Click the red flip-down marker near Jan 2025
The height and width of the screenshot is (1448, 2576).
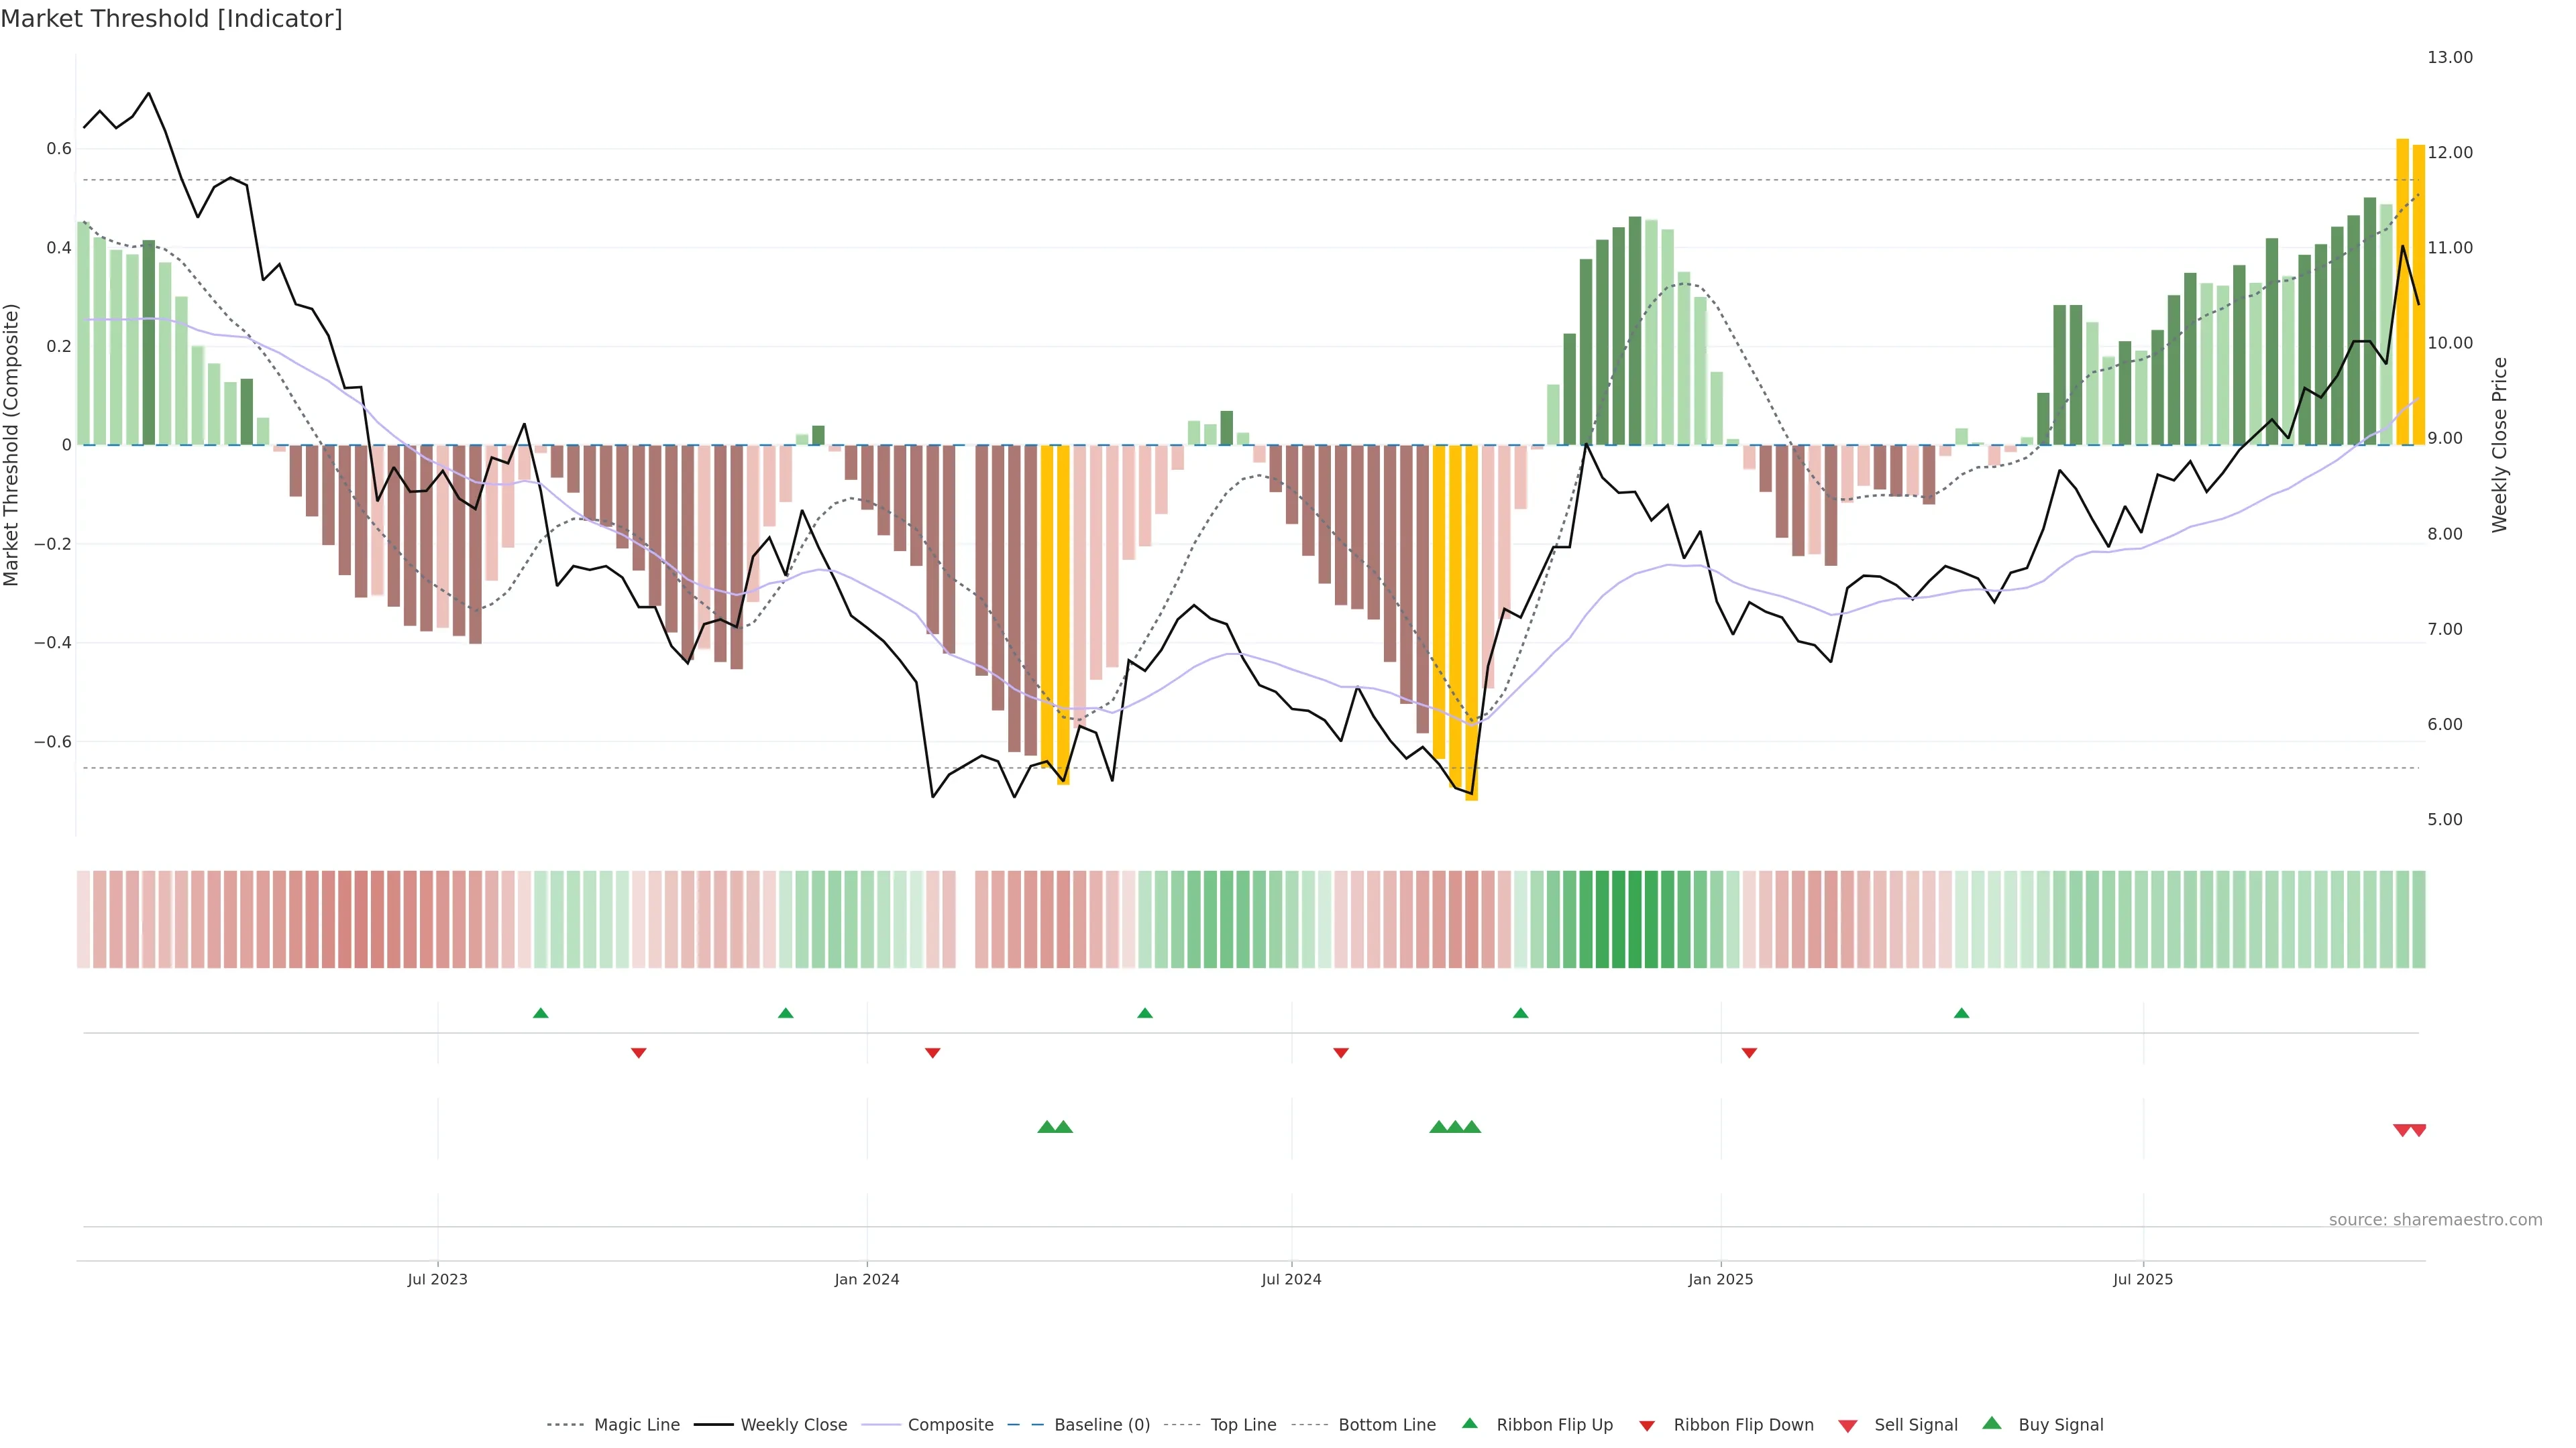[1749, 1052]
